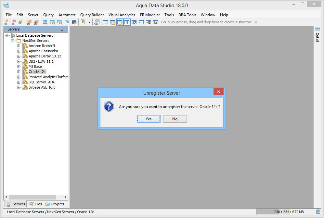
Task: Open the Query menu
Action: 48,15
